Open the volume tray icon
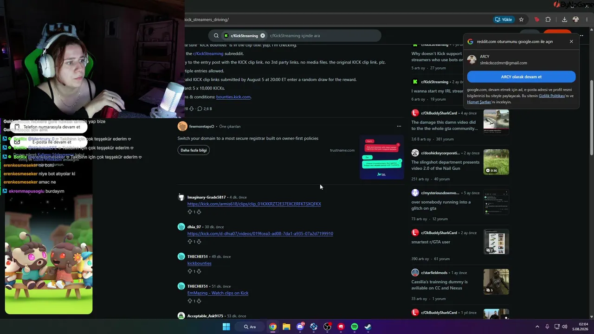 [564, 327]
